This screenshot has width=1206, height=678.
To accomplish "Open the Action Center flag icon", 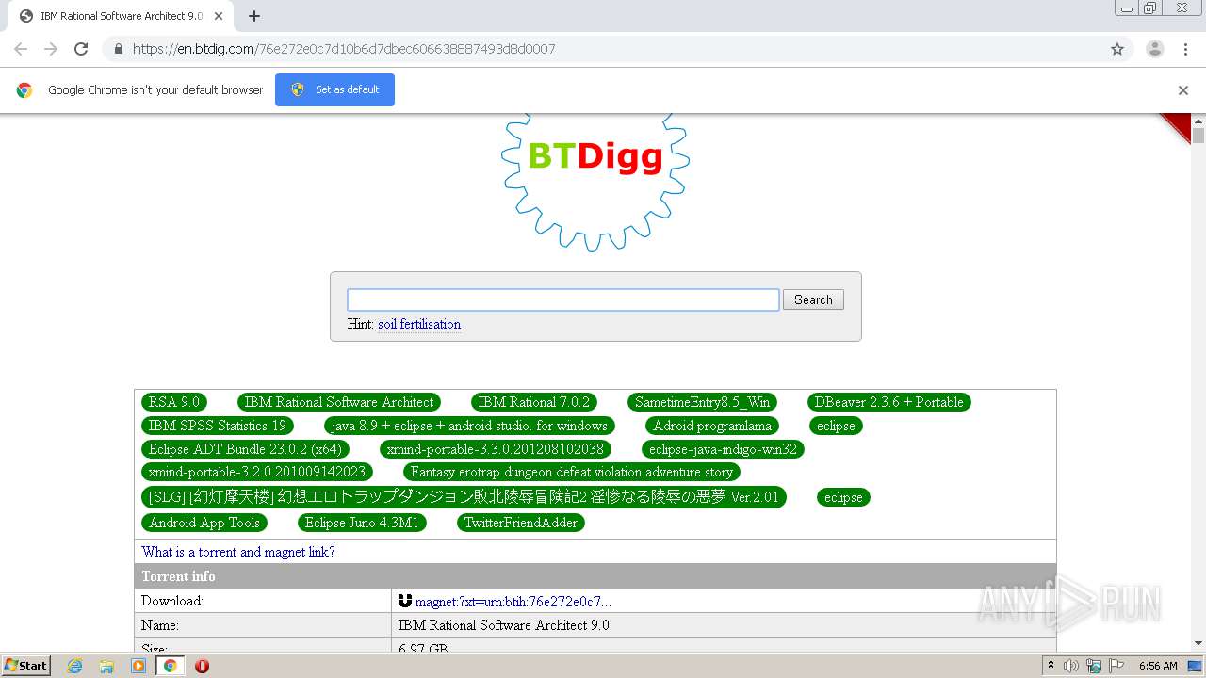I will 1116,666.
